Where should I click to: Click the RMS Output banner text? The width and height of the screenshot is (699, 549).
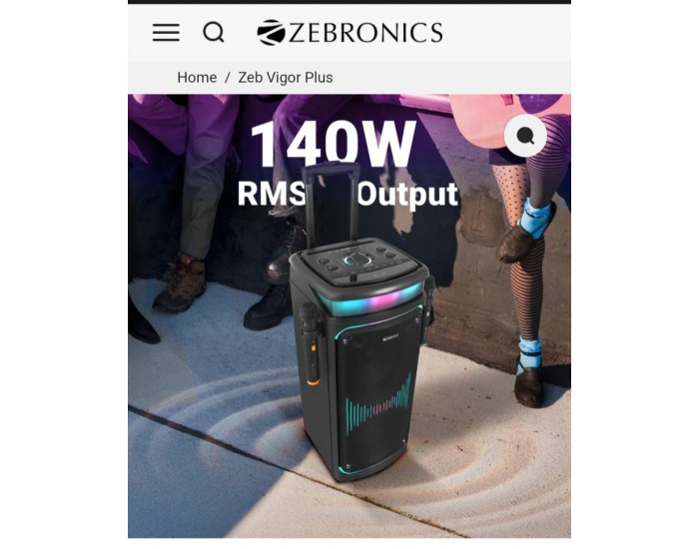[x=348, y=195]
